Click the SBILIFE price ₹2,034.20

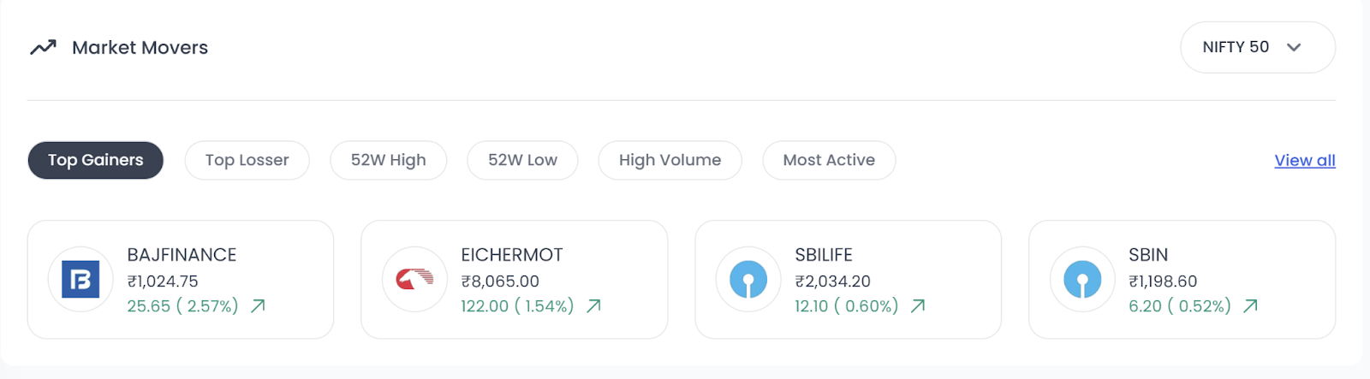coord(832,281)
